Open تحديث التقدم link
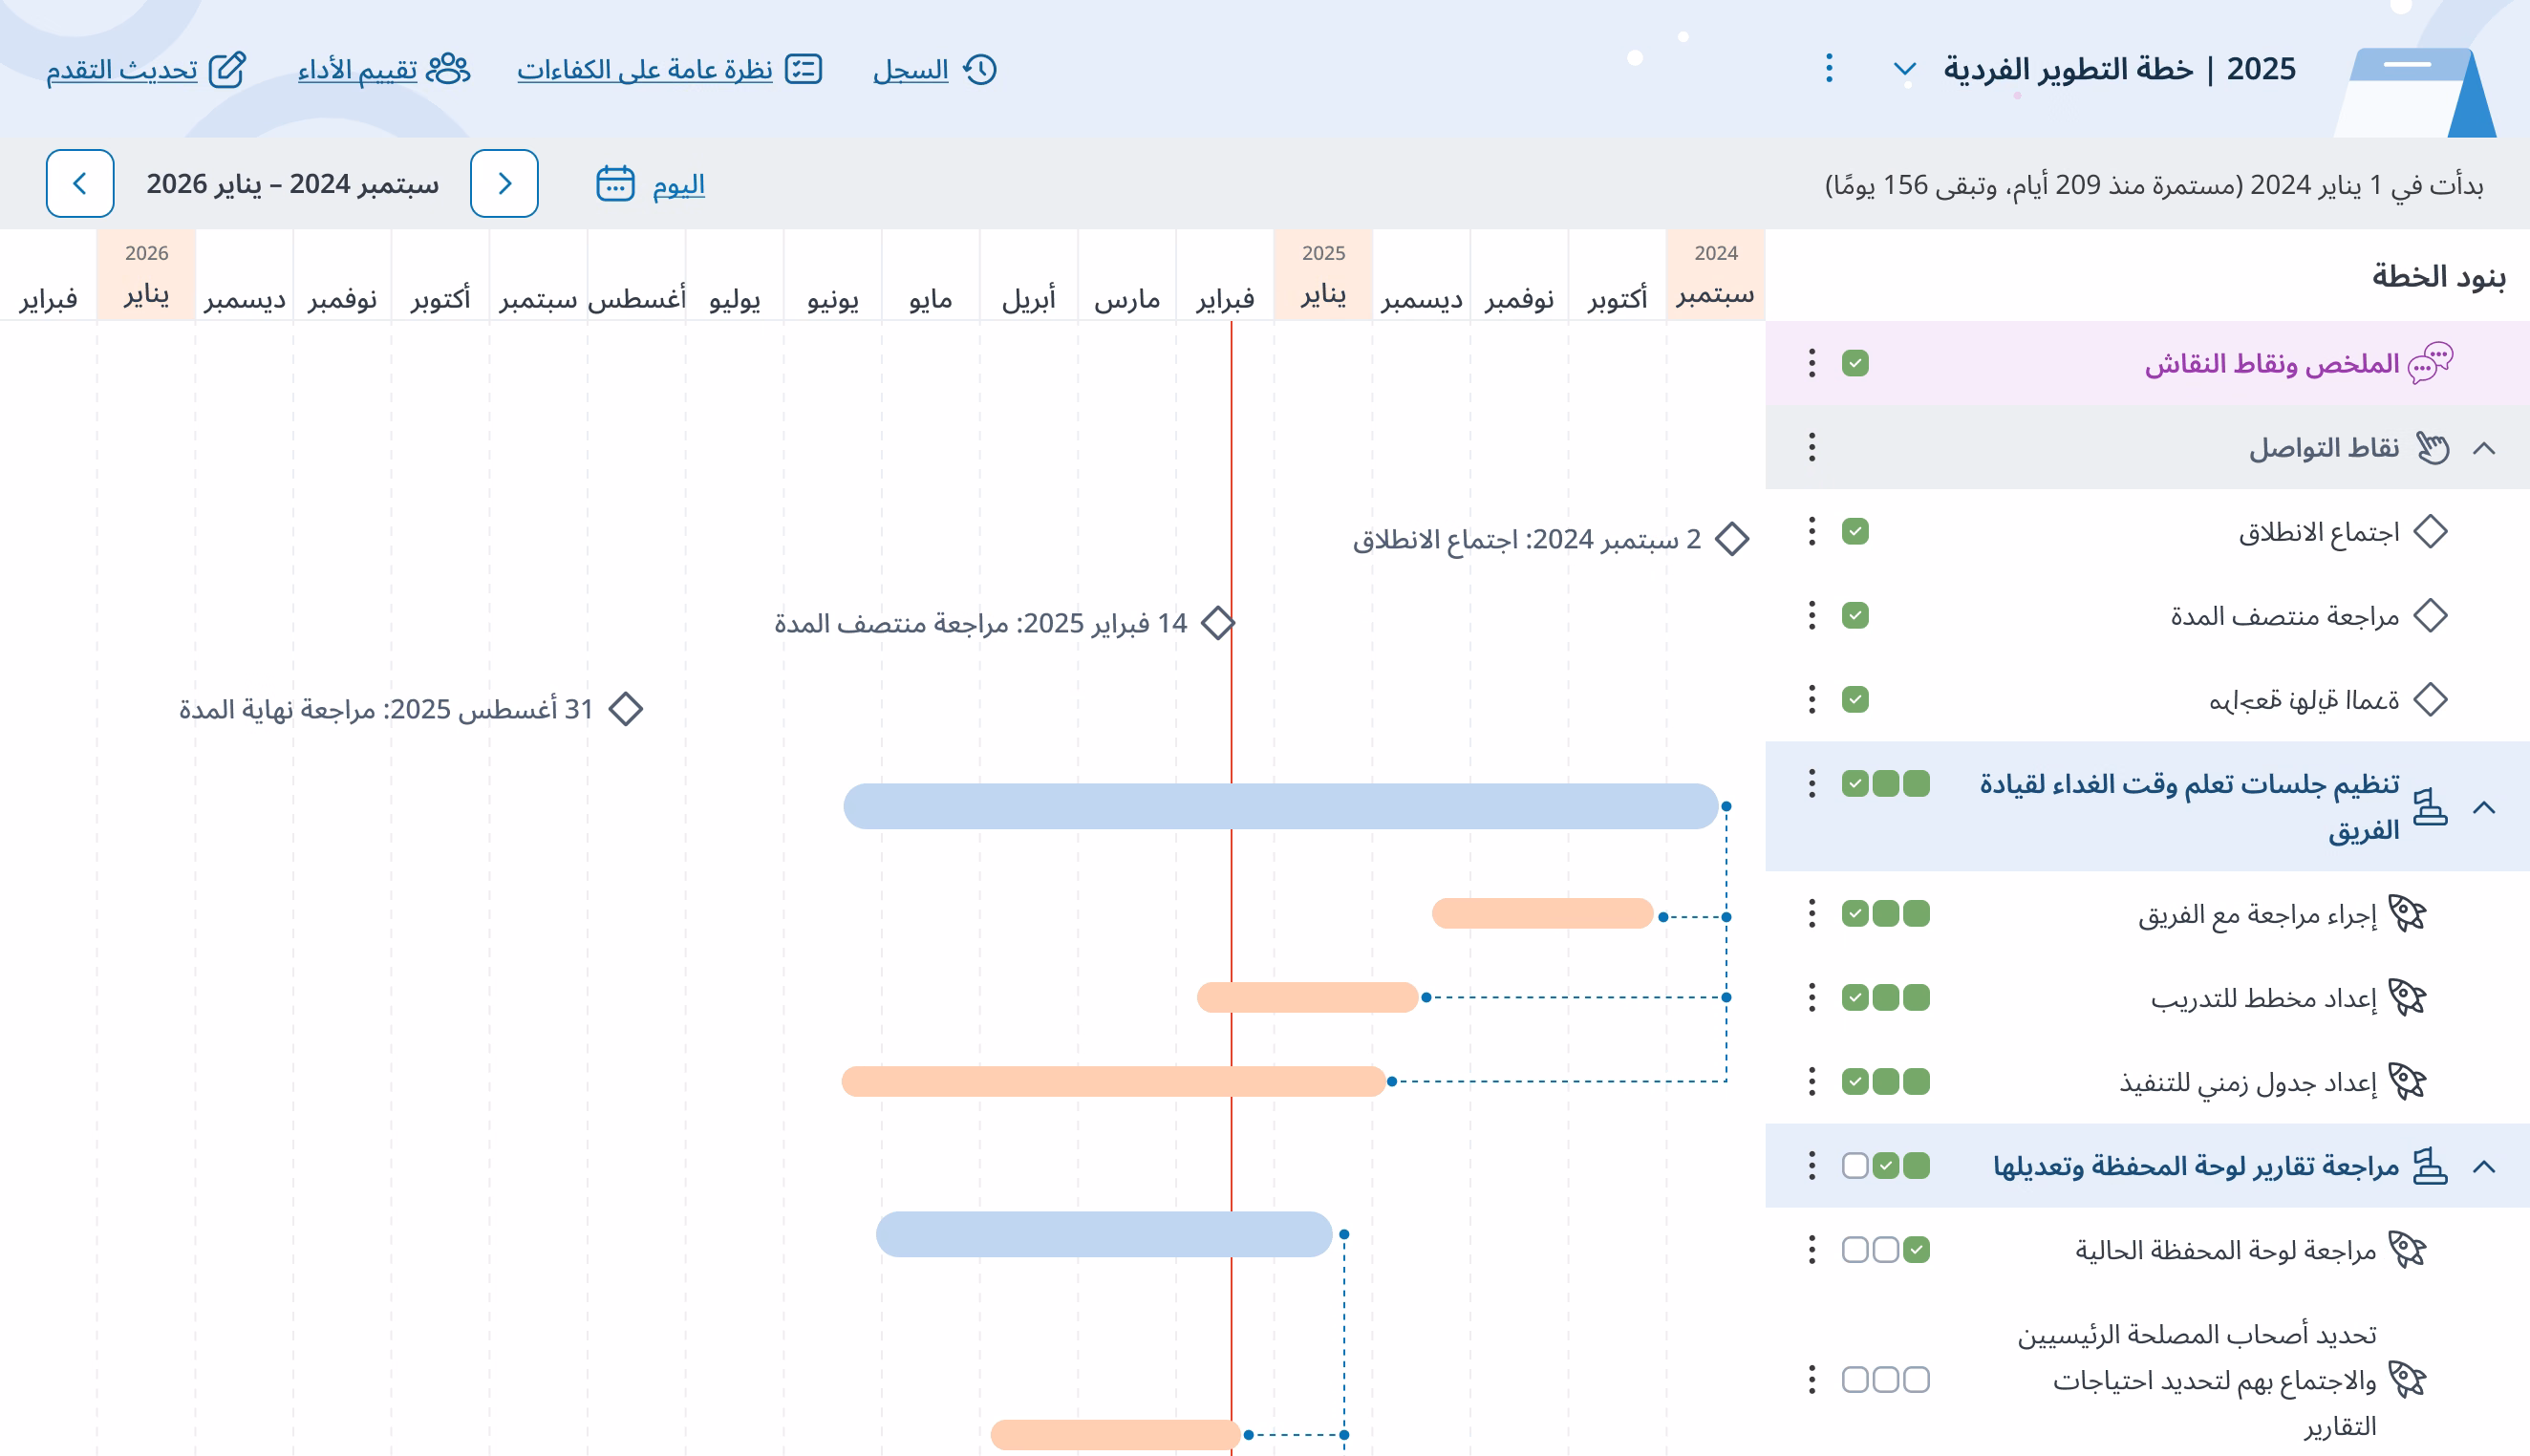This screenshot has width=2530, height=1456. click(122, 70)
